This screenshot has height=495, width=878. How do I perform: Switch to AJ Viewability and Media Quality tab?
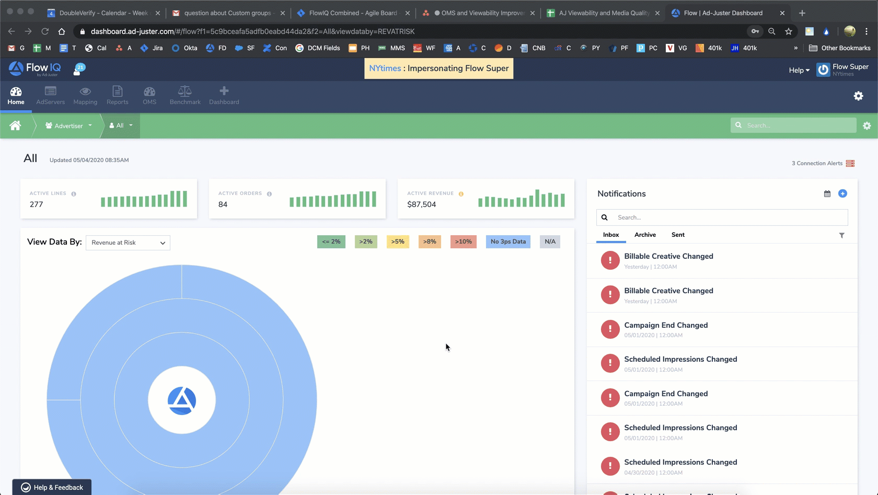pos(603,13)
